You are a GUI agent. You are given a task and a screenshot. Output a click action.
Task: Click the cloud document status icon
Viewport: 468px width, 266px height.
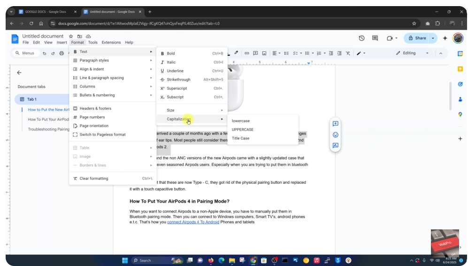(88, 37)
